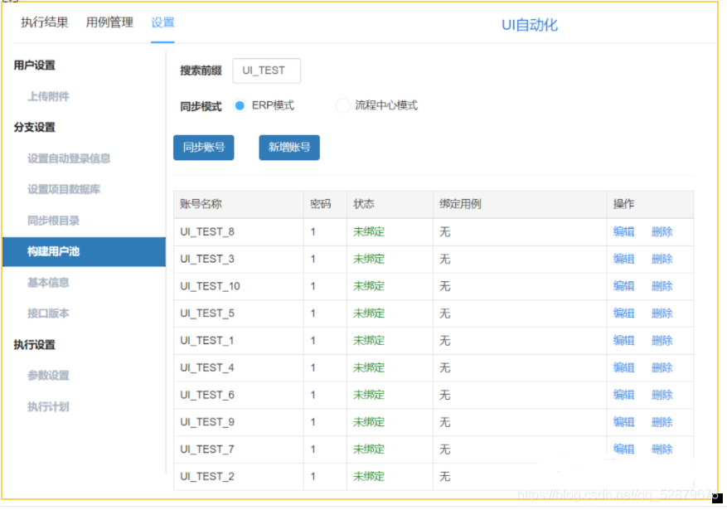The image size is (727, 510).
Task: Open 执行计划 in the sidebar
Action: [x=48, y=406]
